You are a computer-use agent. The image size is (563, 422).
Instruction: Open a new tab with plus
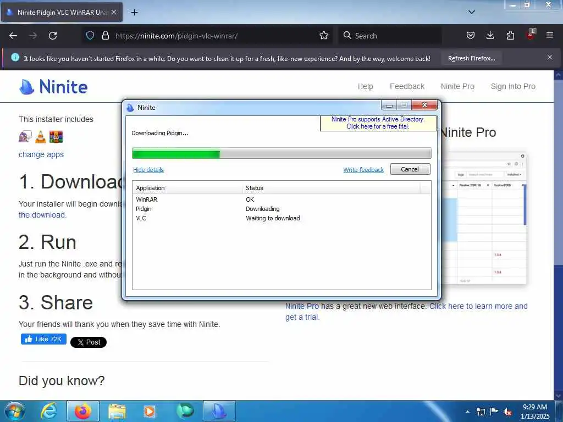click(134, 12)
